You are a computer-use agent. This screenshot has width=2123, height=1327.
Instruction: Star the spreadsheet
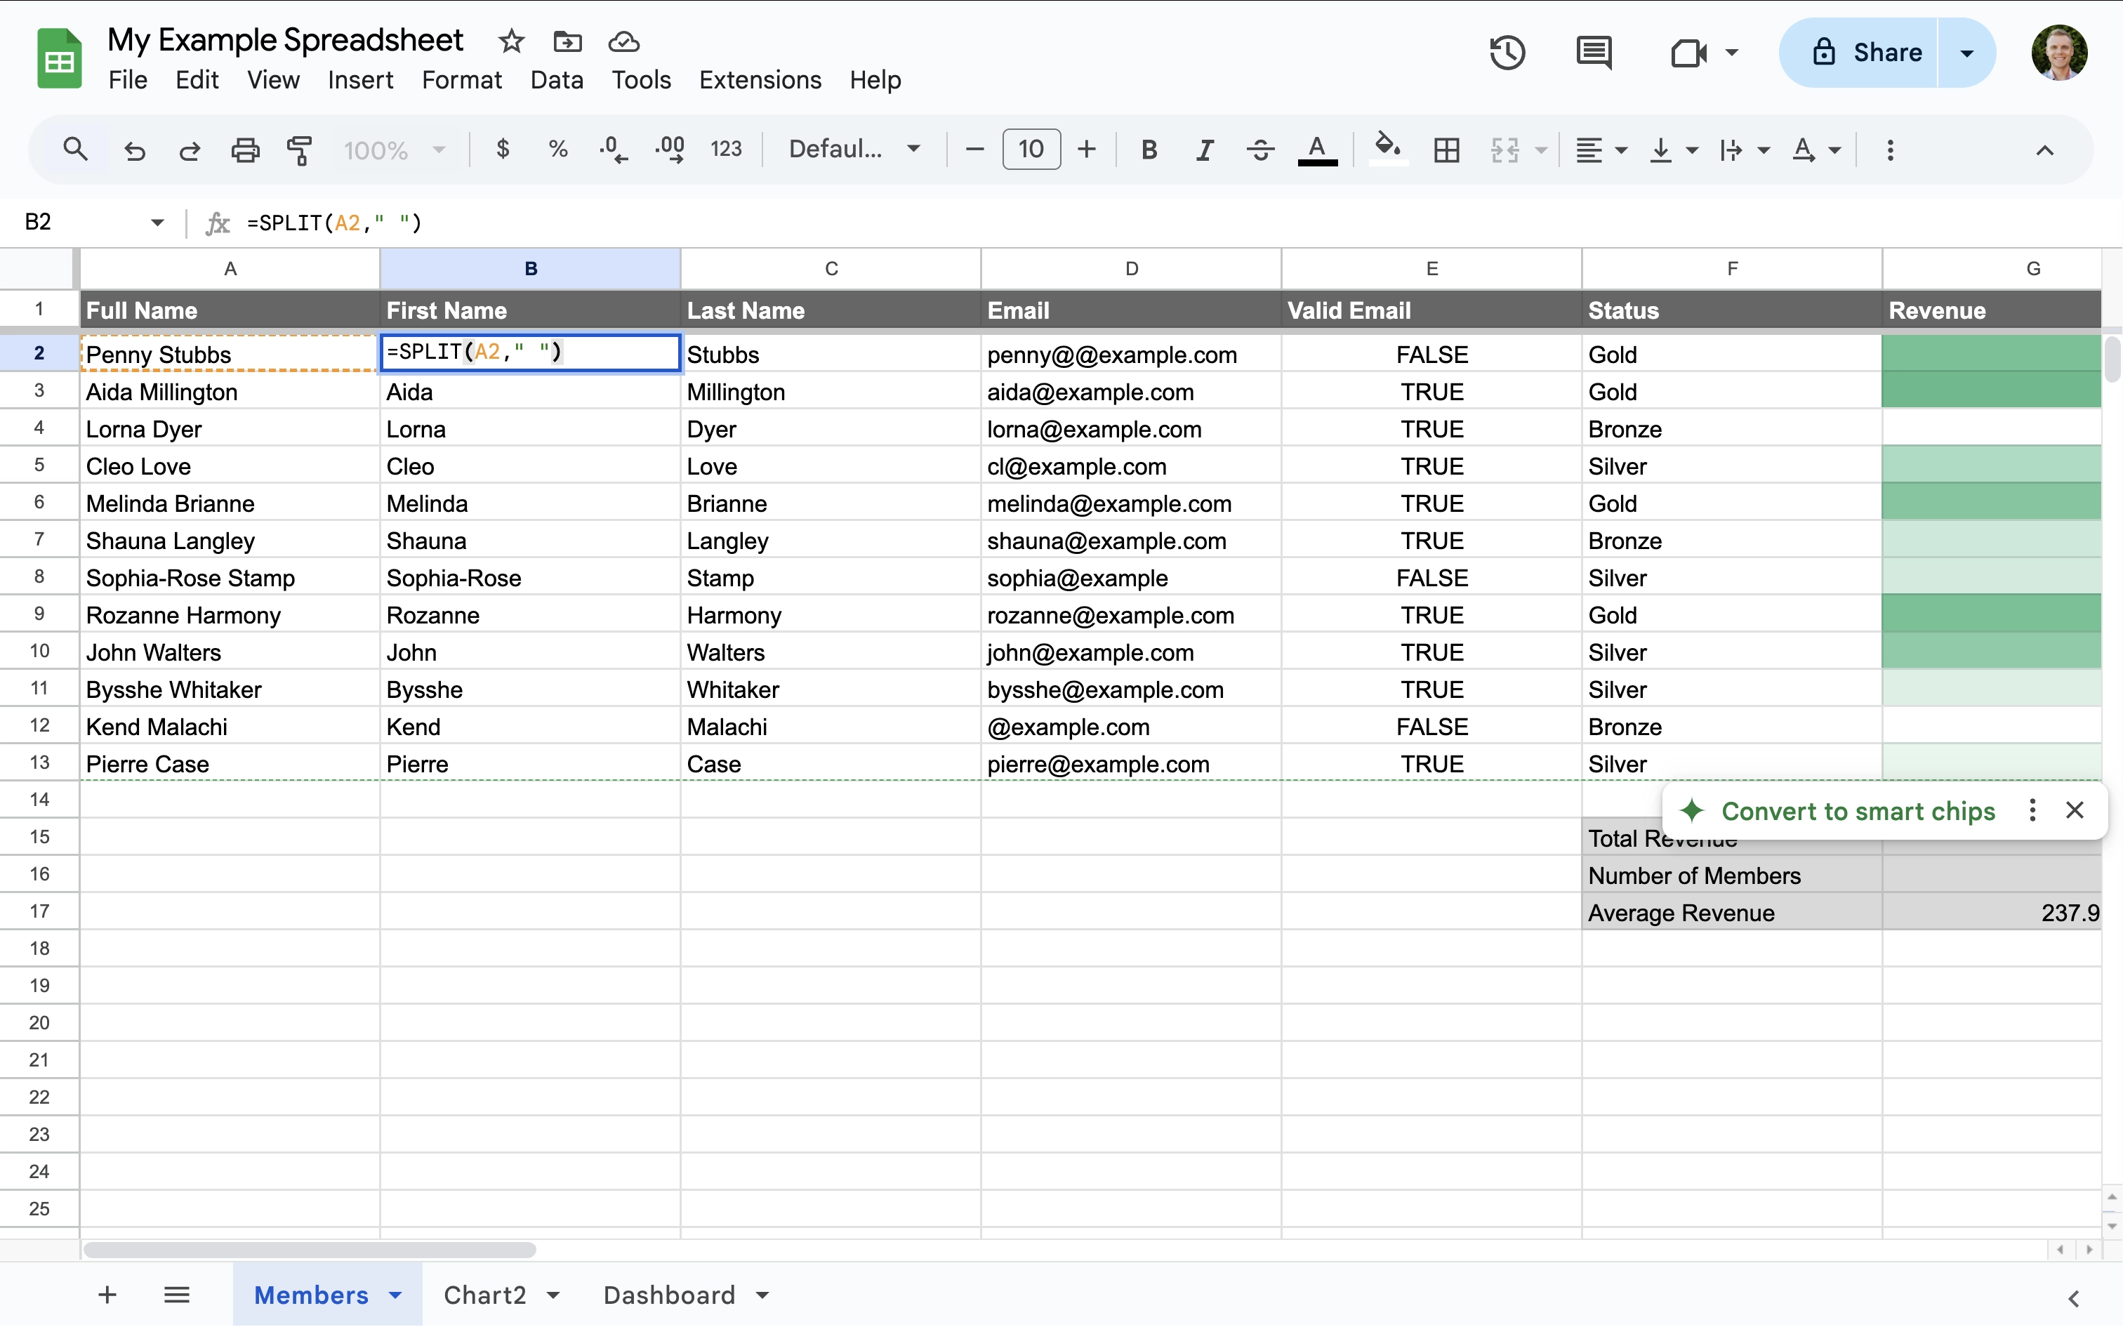coord(512,41)
